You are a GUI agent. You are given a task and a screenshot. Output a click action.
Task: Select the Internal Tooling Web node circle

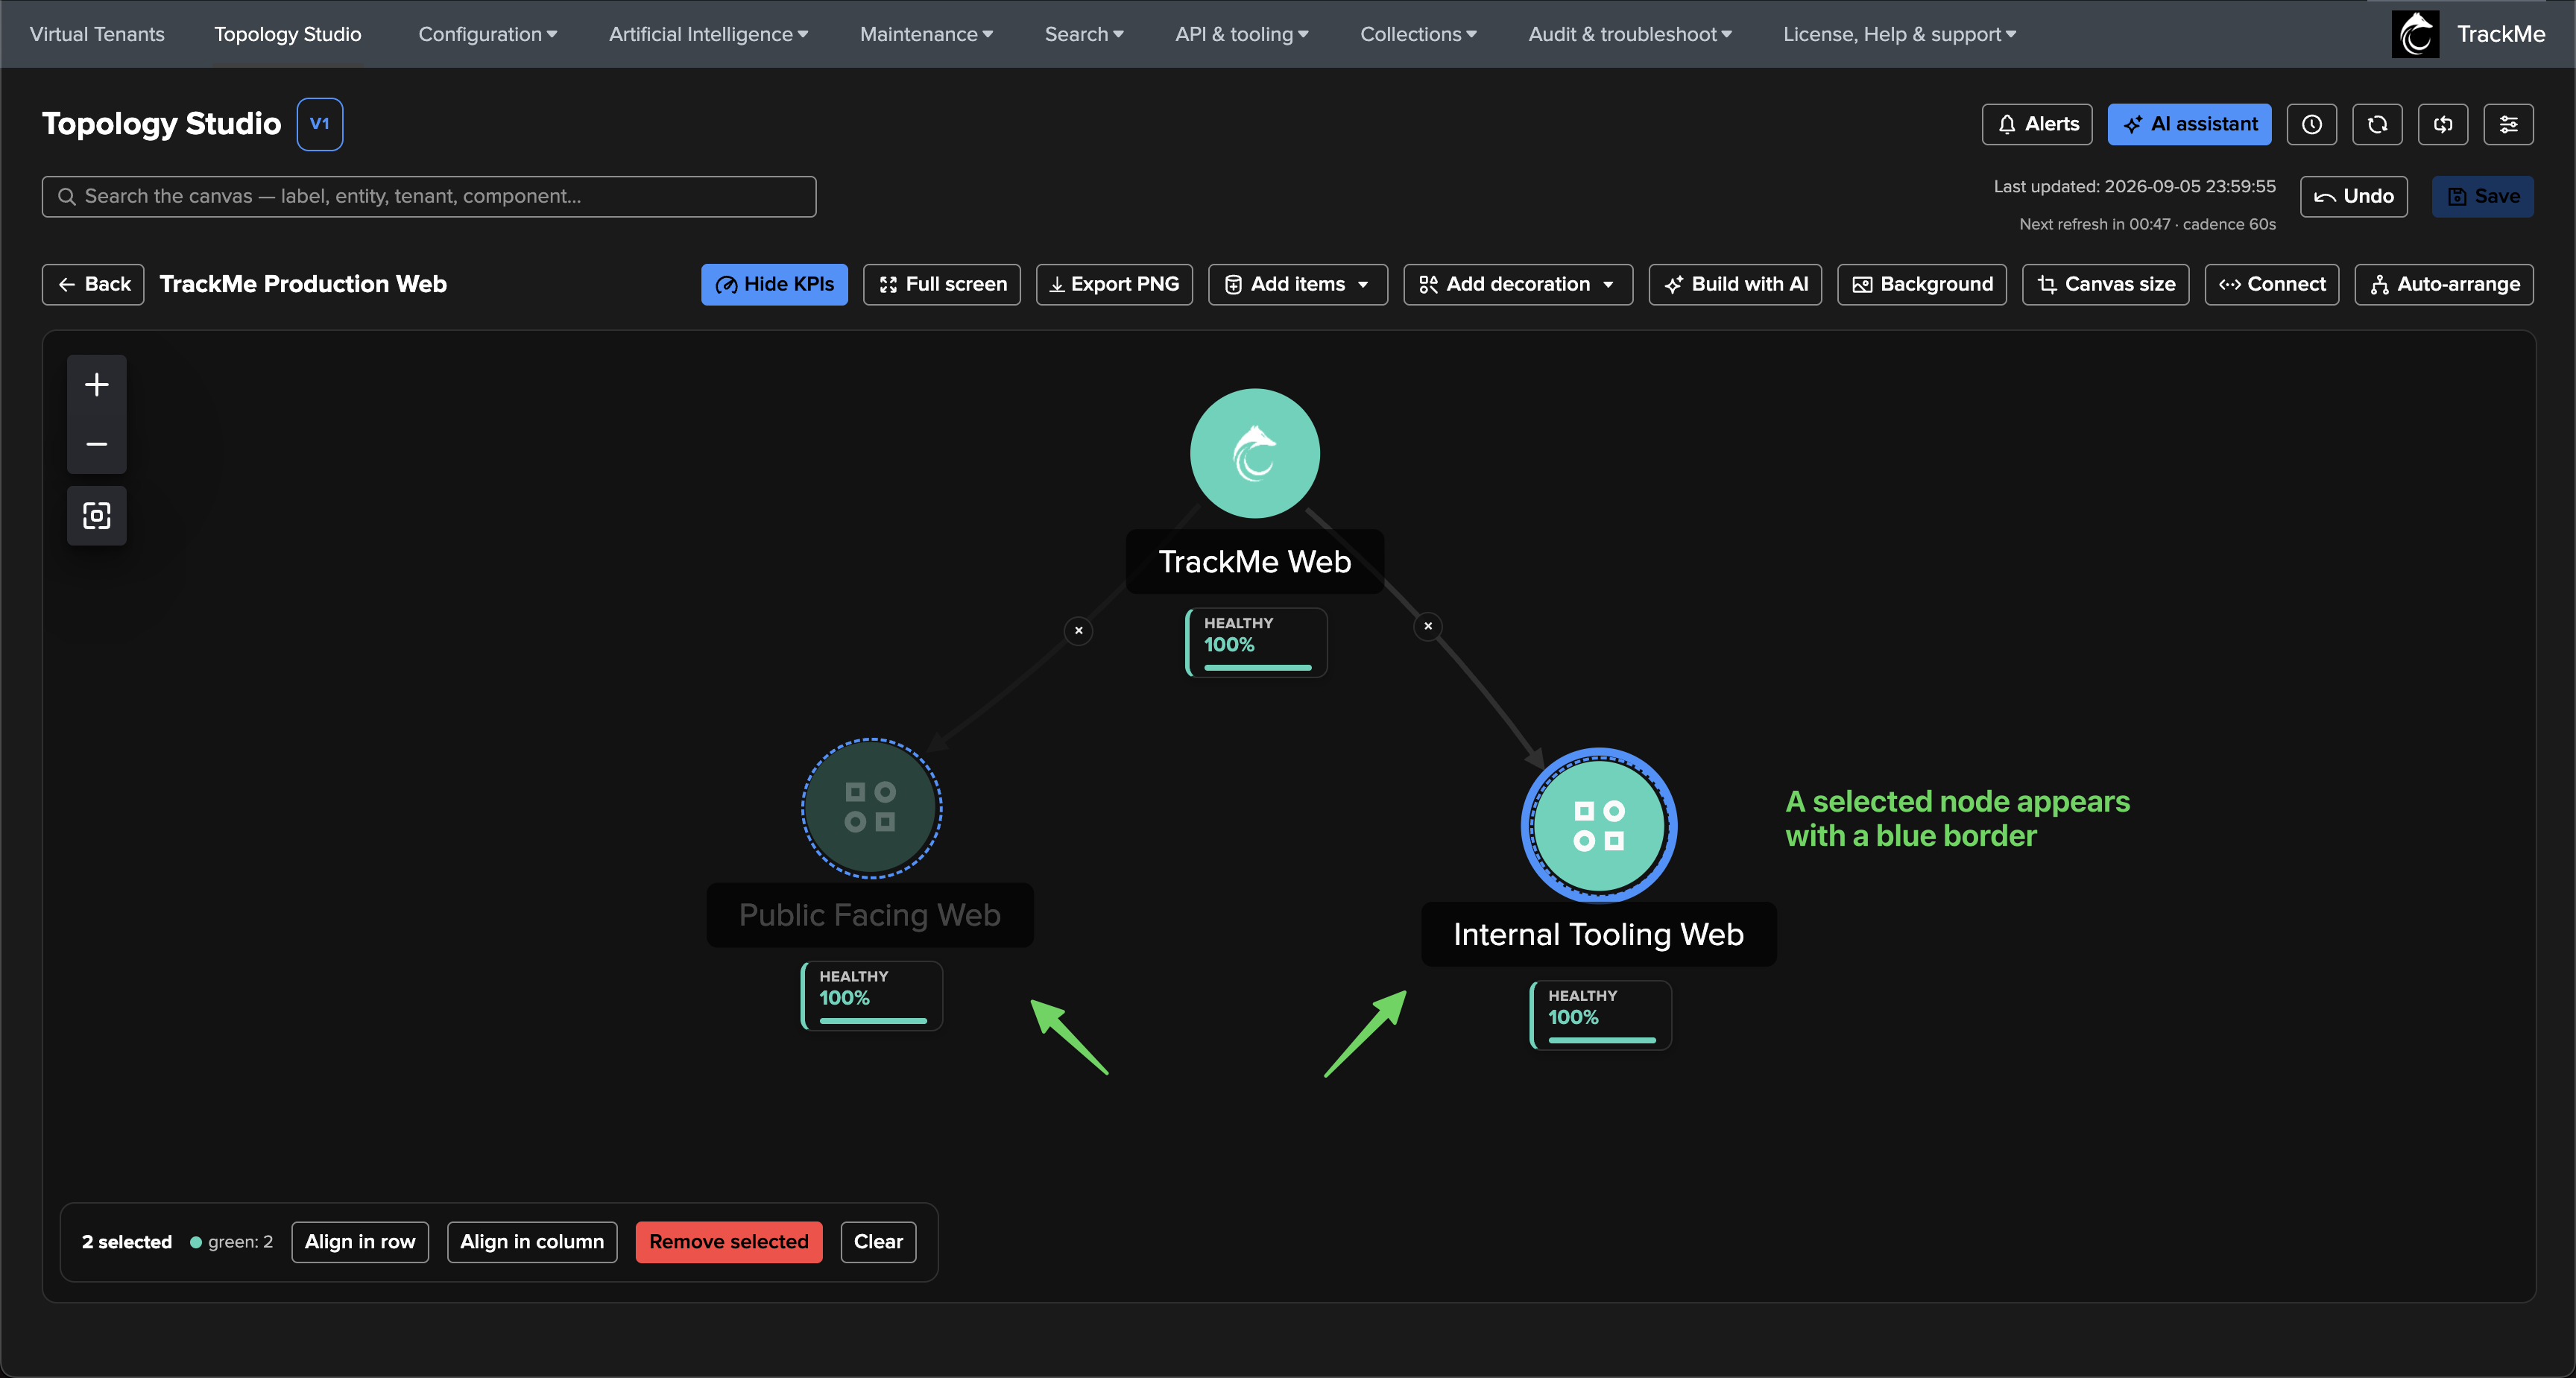click(x=1598, y=826)
